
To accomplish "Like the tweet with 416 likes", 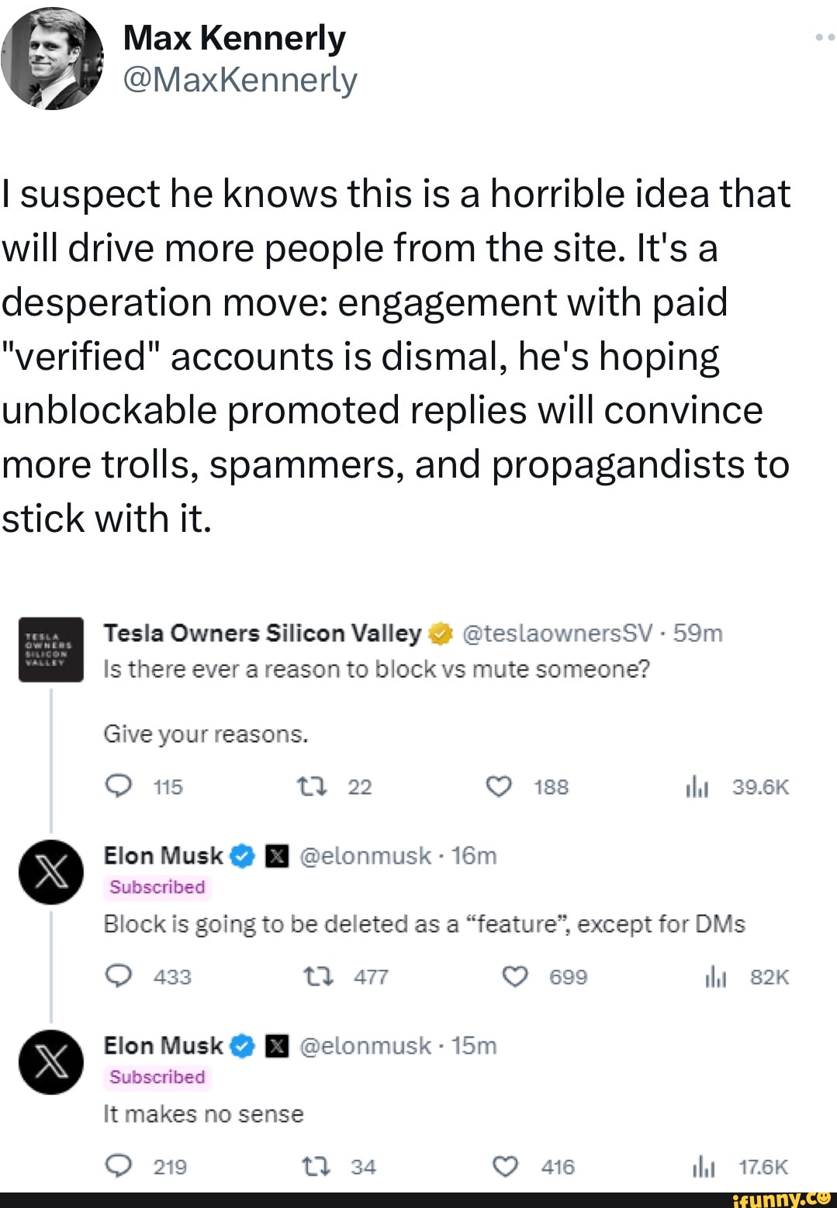I will (507, 1166).
